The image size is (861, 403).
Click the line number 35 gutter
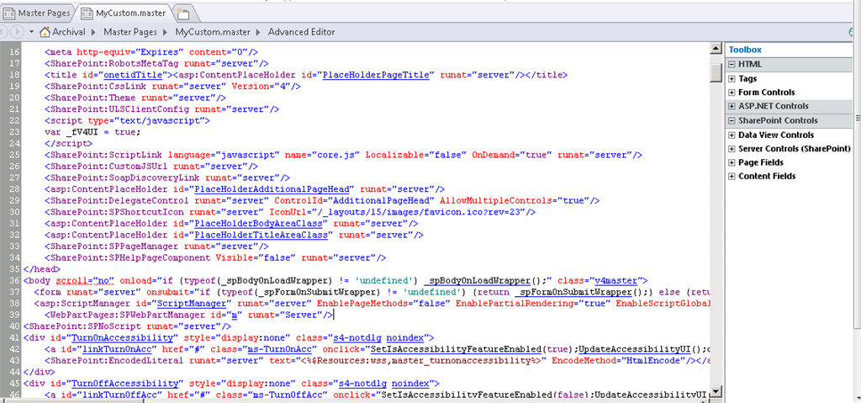pos(14,269)
